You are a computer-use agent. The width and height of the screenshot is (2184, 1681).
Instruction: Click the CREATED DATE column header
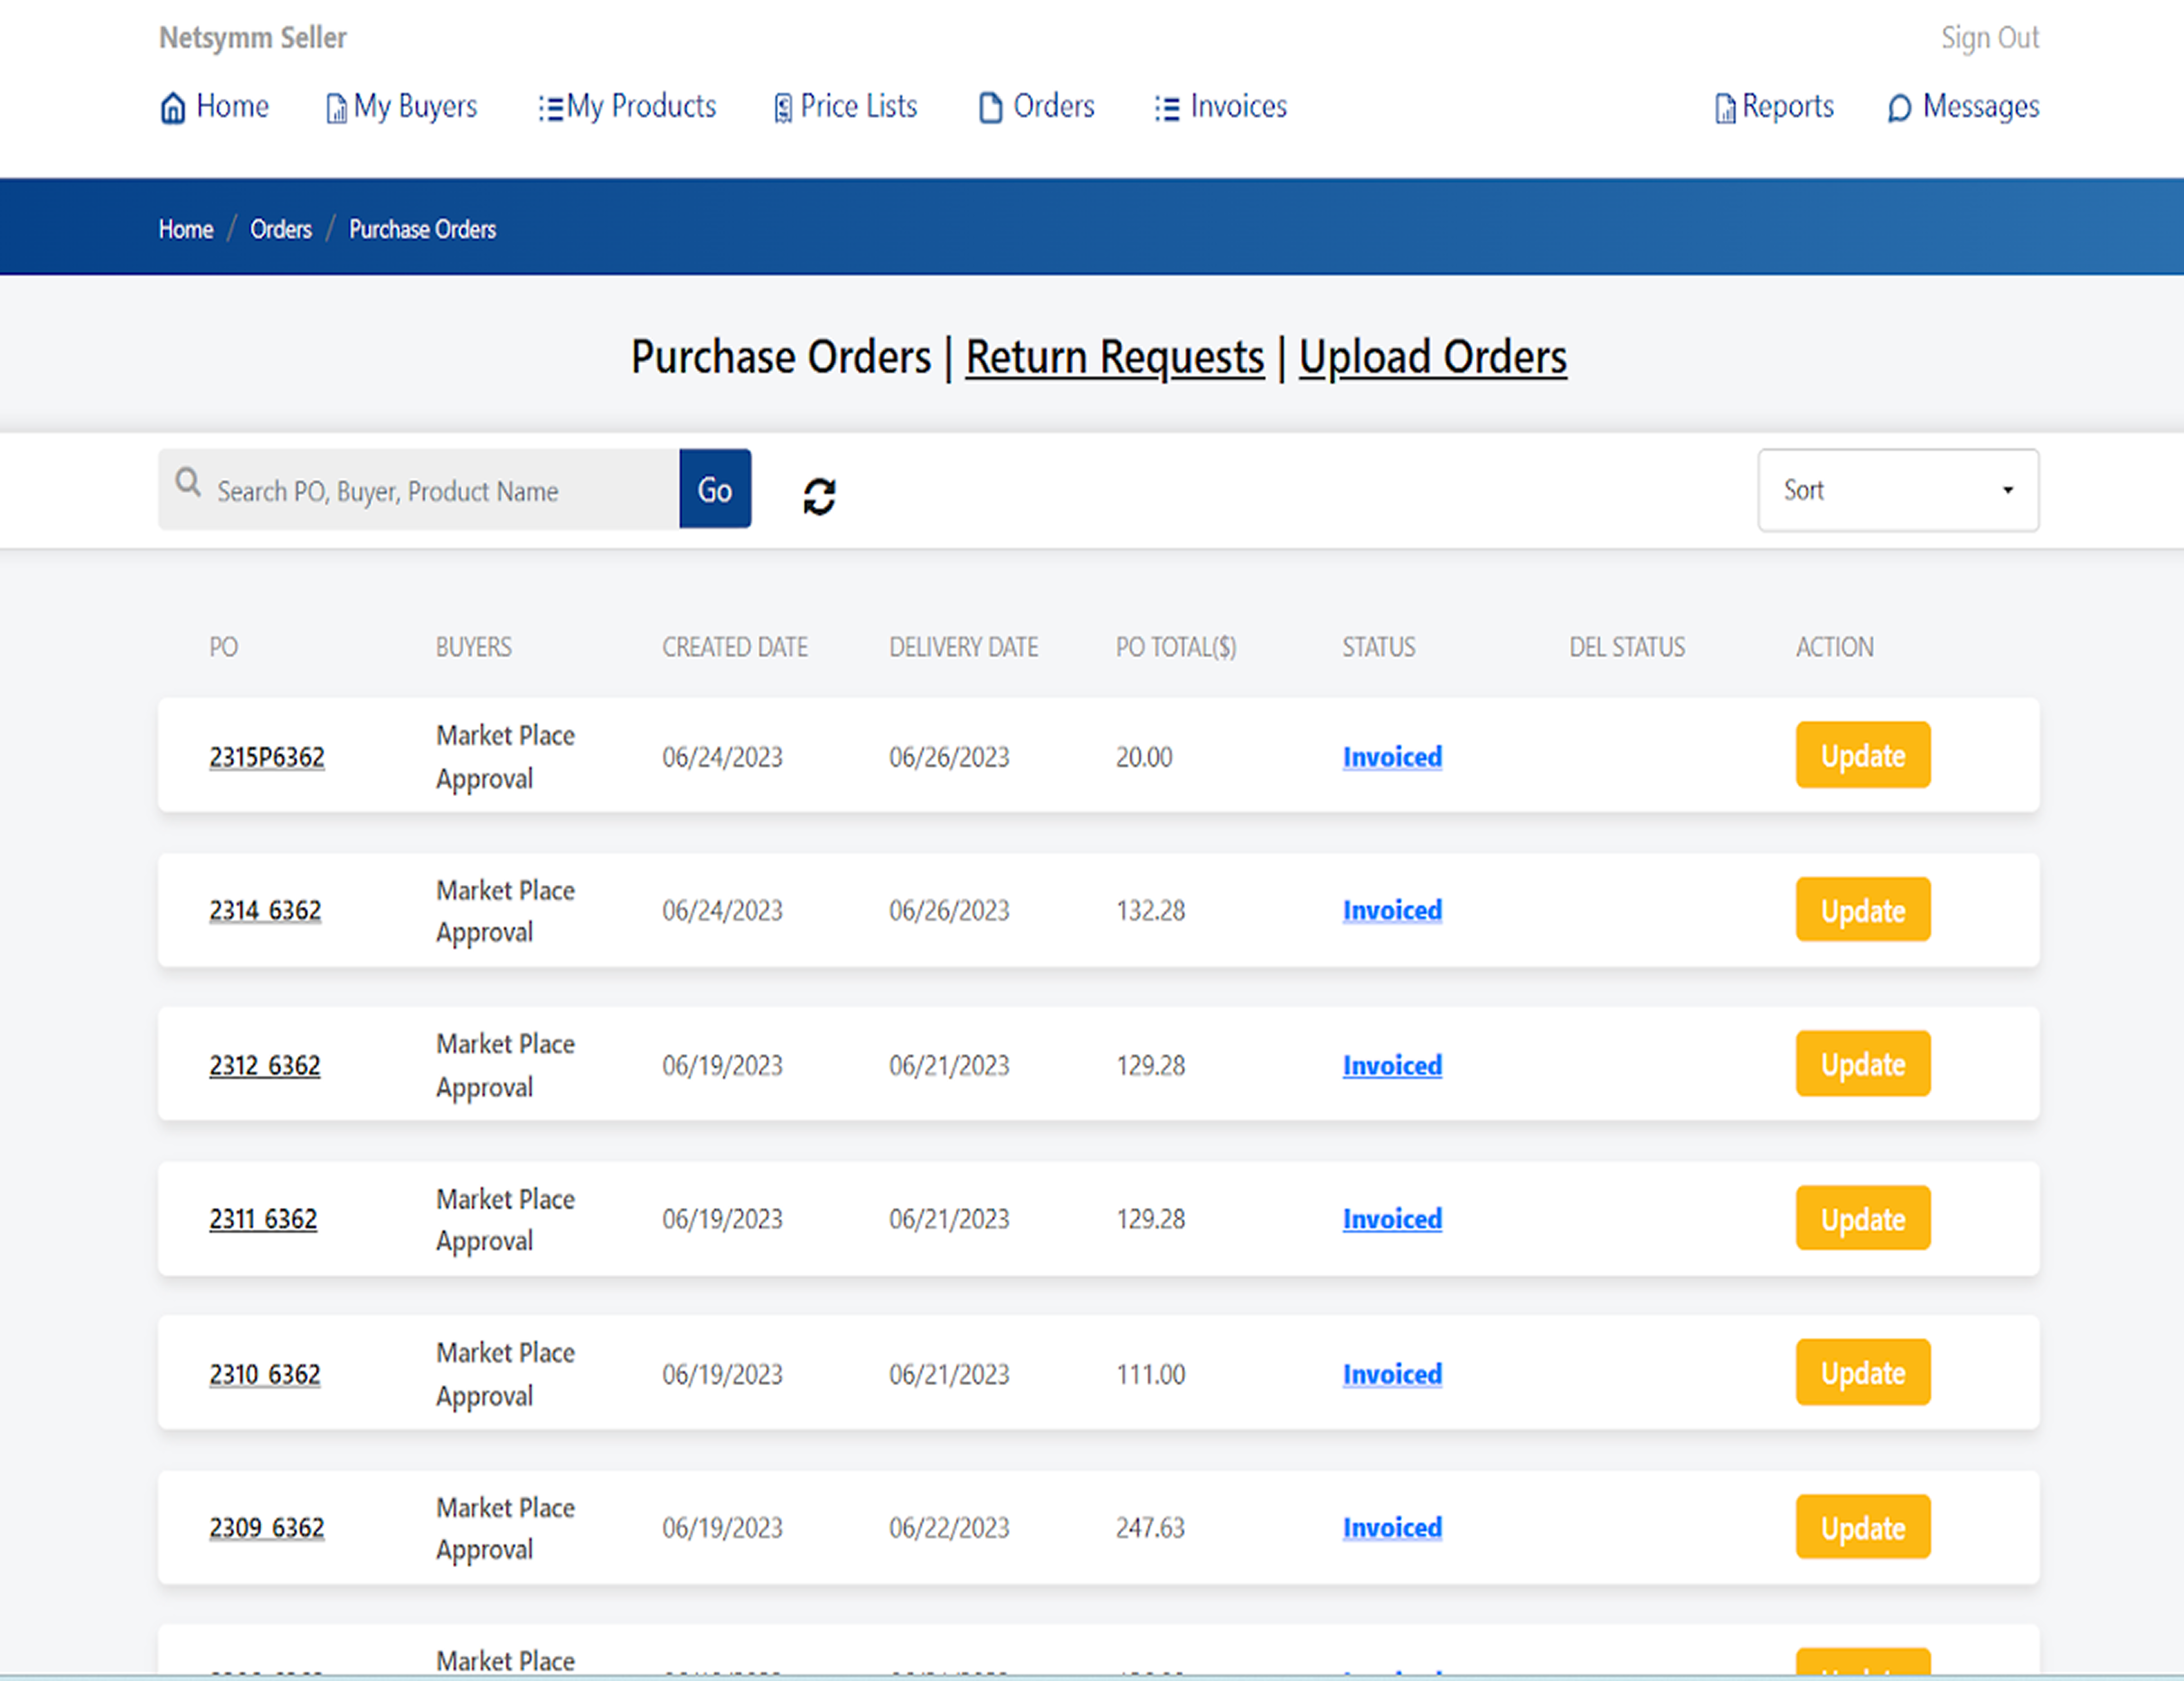pyautogui.click(x=735, y=647)
